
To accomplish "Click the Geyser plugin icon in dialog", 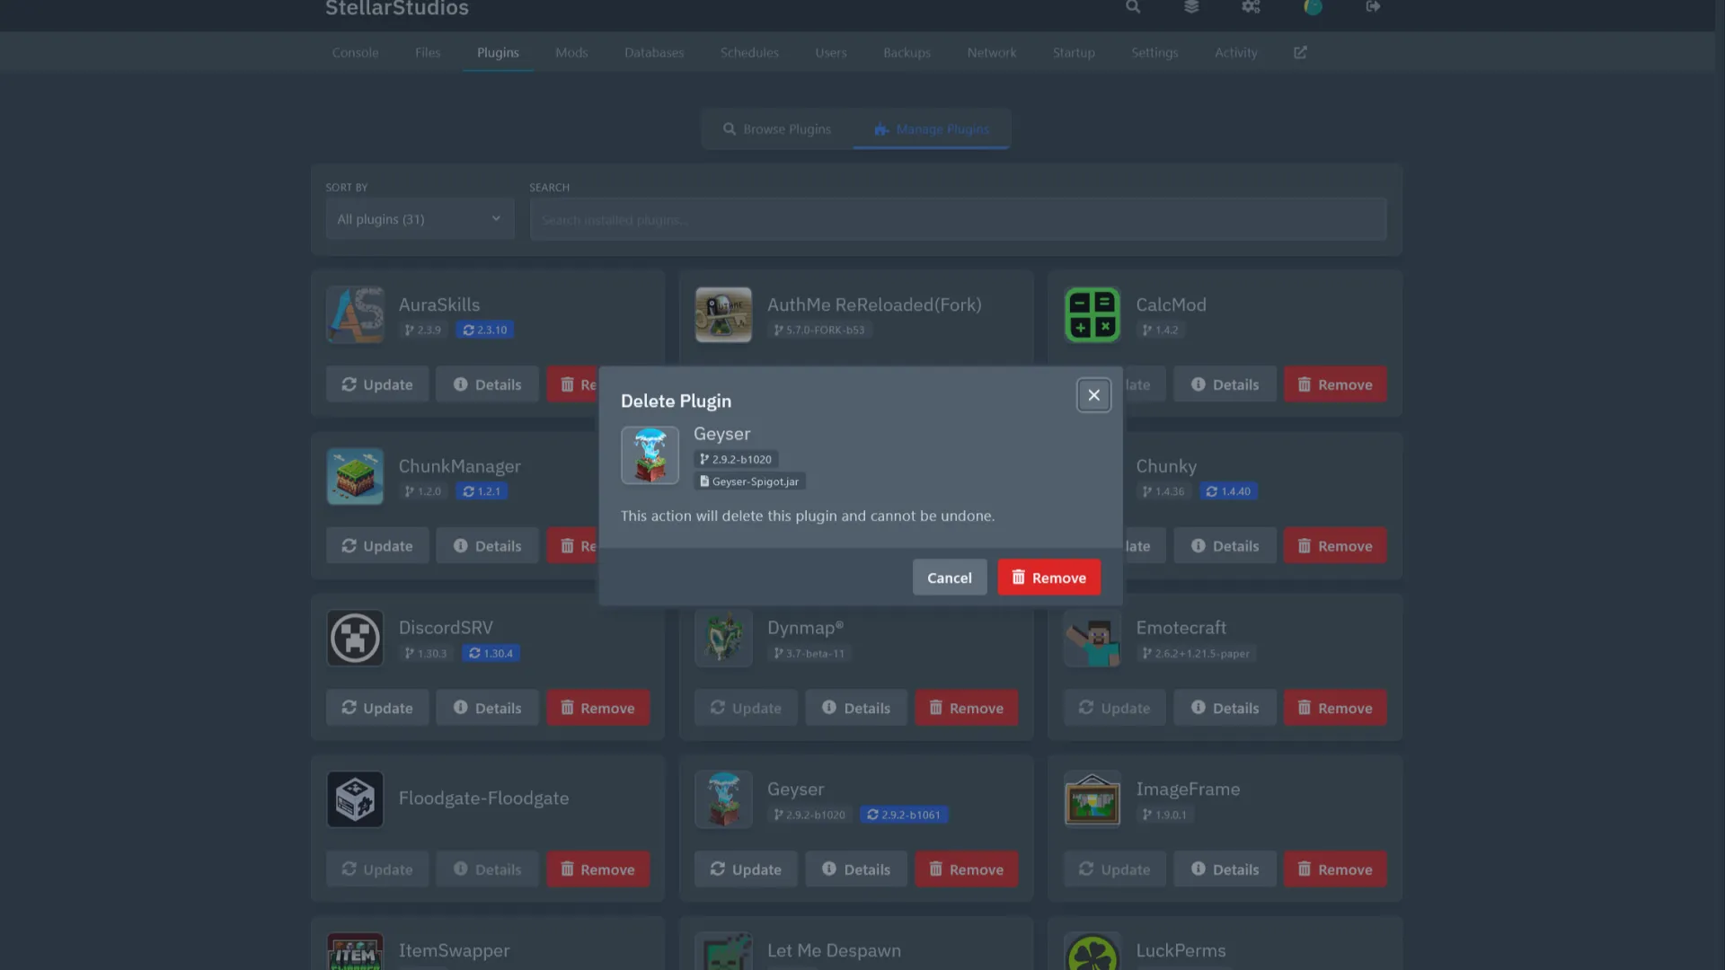I will (x=650, y=455).
